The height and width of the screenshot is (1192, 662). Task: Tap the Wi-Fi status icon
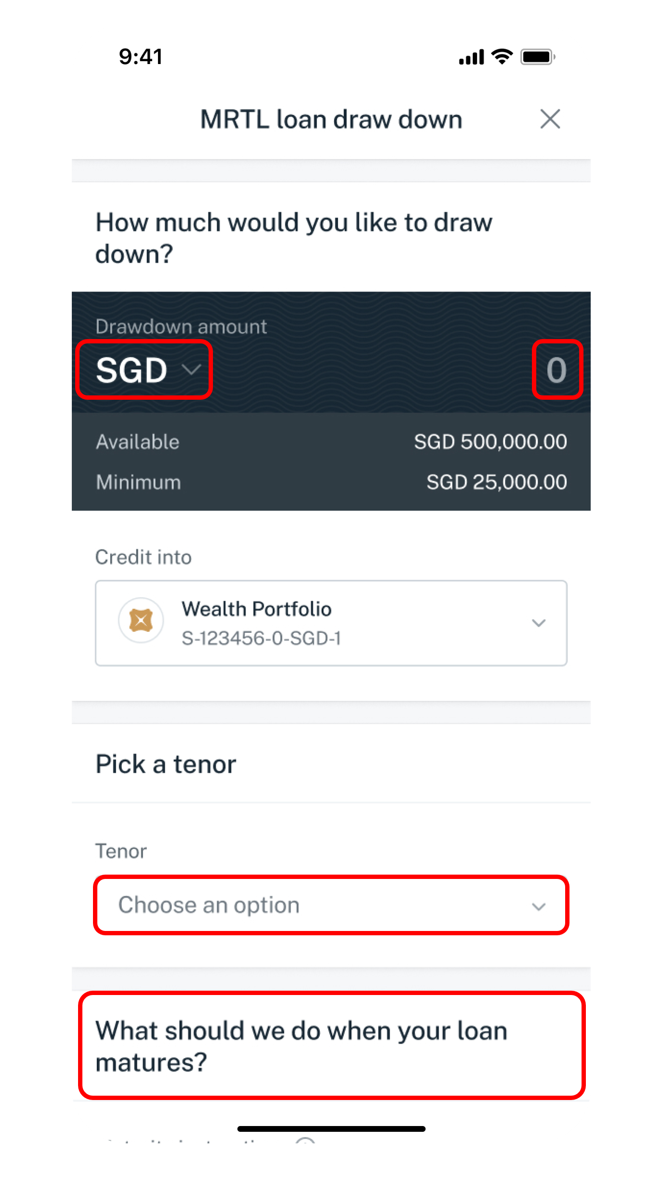tap(502, 56)
